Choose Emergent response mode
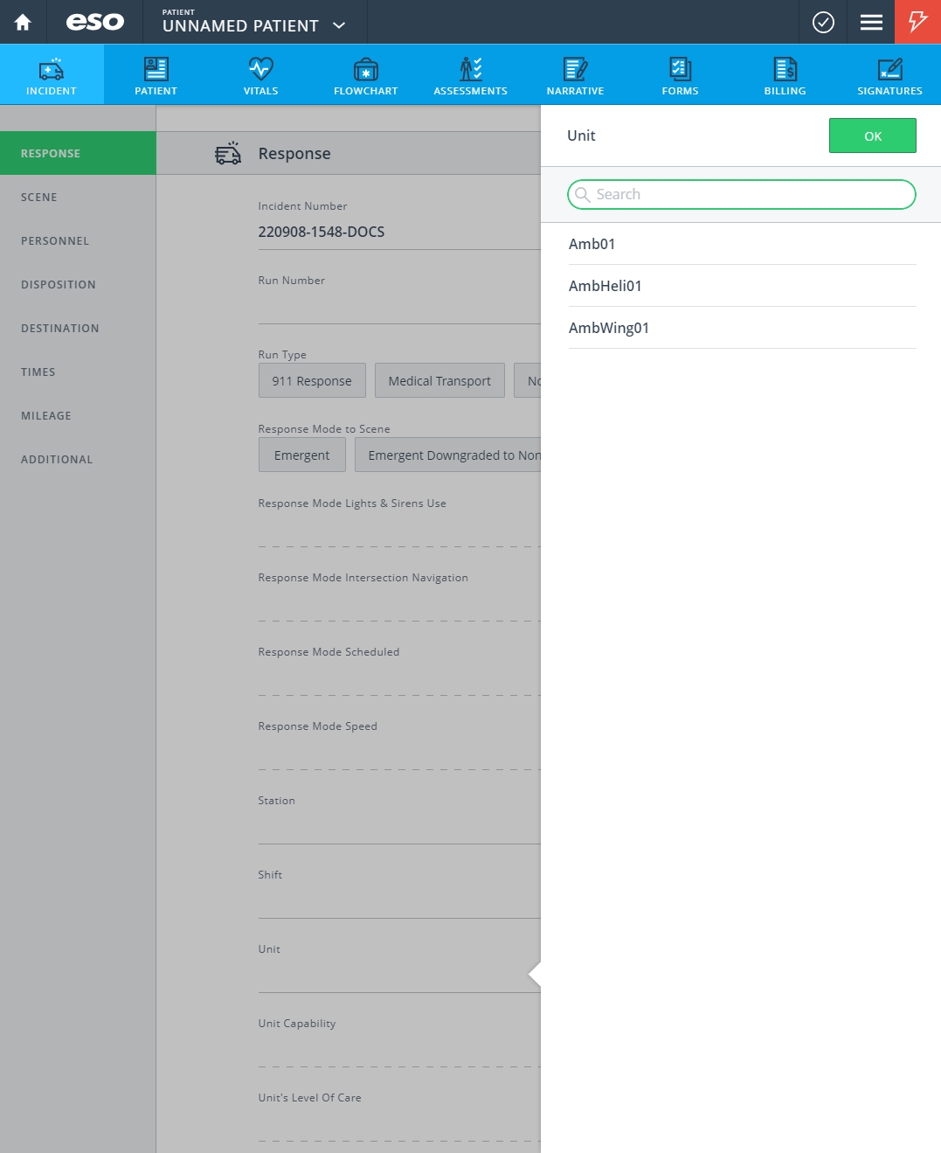 [302, 455]
